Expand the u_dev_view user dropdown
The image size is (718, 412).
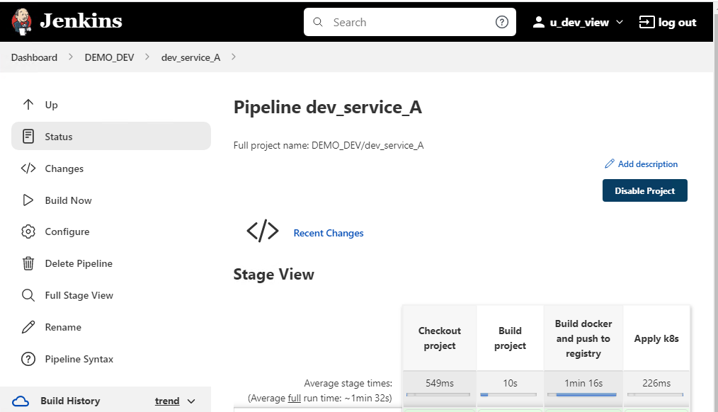[620, 23]
